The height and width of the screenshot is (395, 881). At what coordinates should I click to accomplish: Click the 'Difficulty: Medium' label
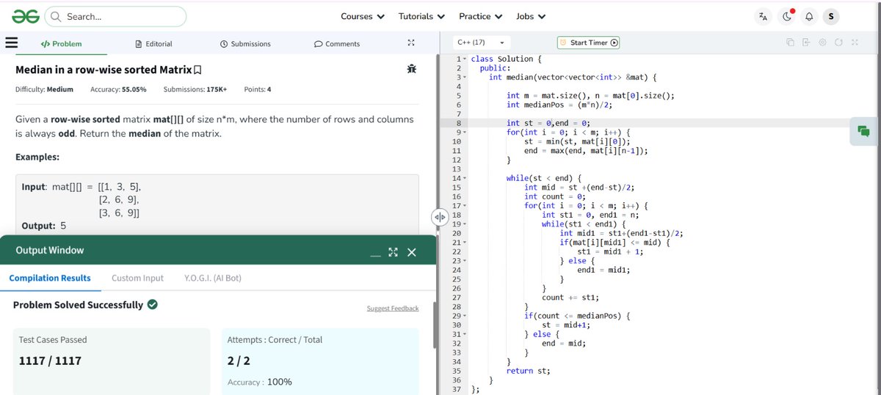44,89
